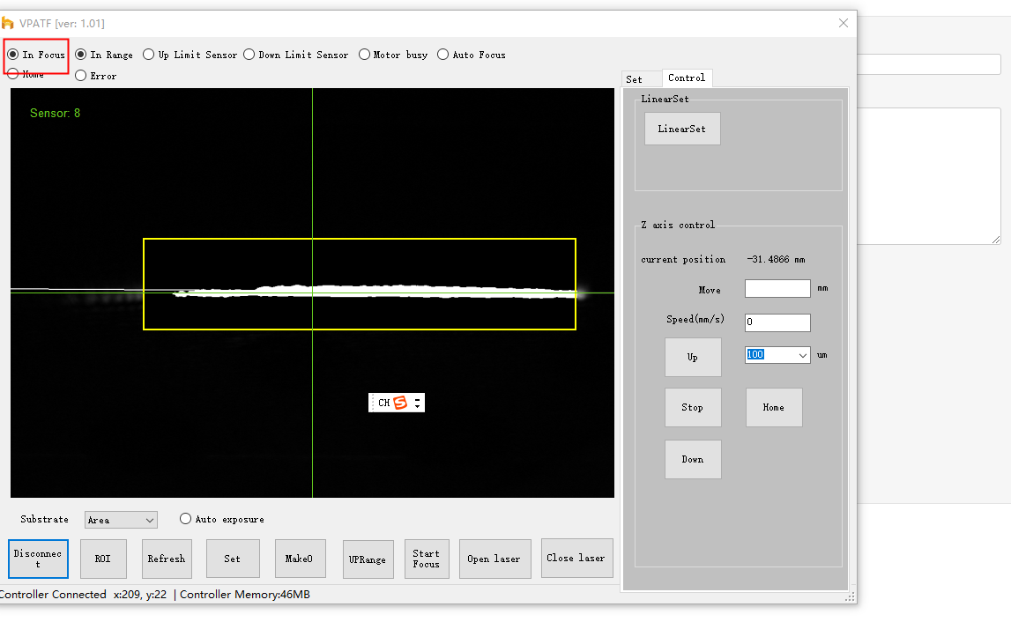Select the In Range radio button
Image resolution: width=1011 pixels, height=622 pixels.
coord(80,55)
